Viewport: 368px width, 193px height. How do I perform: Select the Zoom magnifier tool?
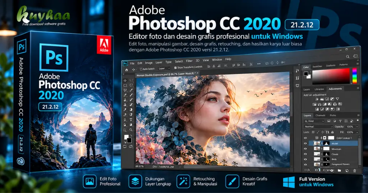131,130
